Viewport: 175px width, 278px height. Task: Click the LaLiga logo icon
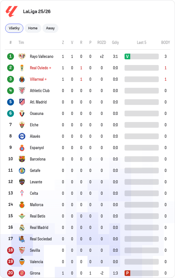[x=11, y=11]
